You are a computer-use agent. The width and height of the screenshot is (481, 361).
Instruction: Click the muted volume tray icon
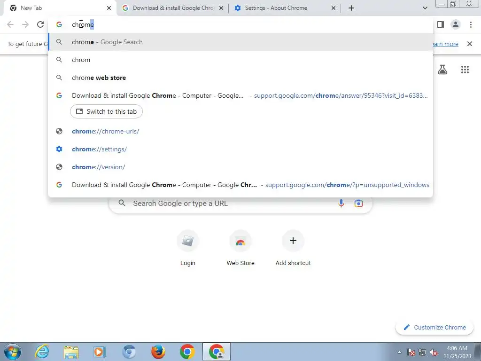point(434,352)
